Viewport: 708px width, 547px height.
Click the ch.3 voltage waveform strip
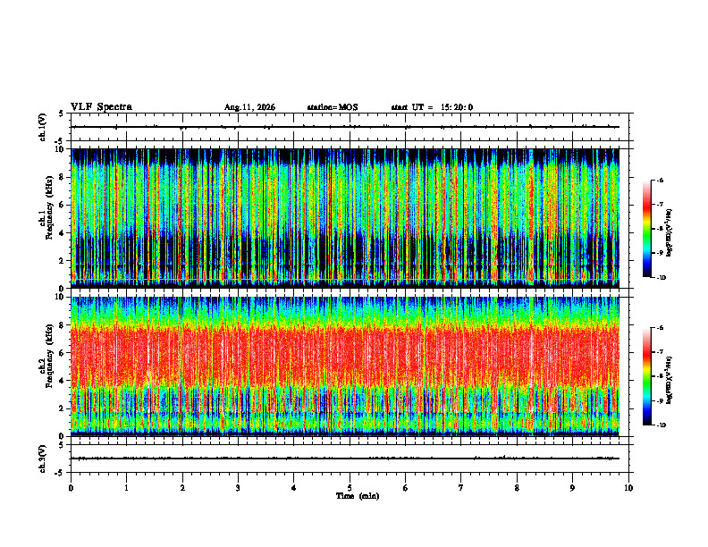350,459
